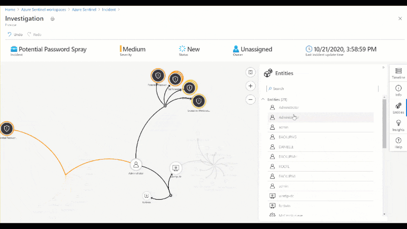
Task: Click the print icon beside Investigation title
Action: [53, 19]
